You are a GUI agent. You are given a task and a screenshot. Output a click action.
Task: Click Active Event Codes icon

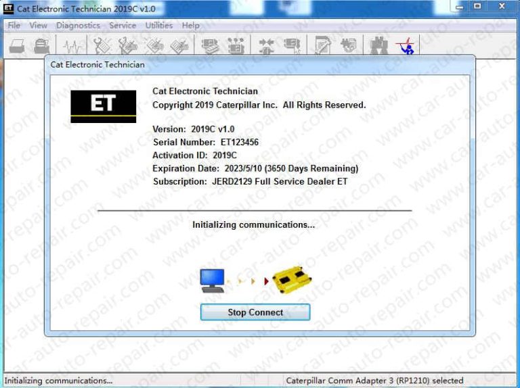tap(154, 45)
